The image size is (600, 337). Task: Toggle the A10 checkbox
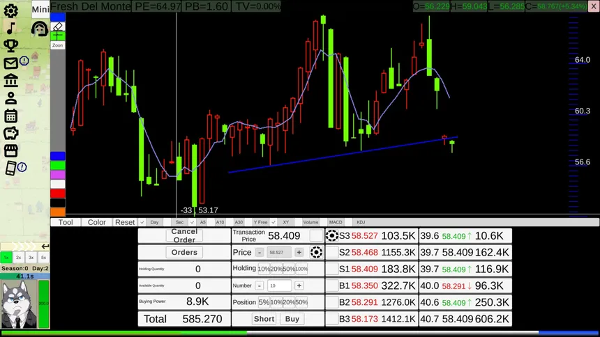coord(210,222)
